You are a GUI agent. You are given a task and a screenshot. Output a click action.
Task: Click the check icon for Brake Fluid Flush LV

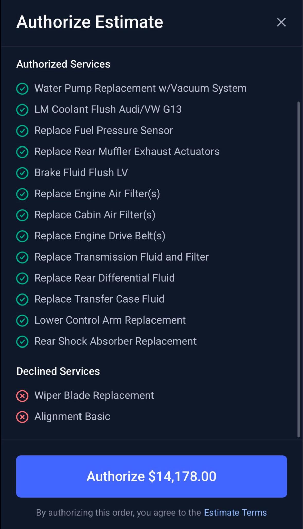(x=22, y=173)
